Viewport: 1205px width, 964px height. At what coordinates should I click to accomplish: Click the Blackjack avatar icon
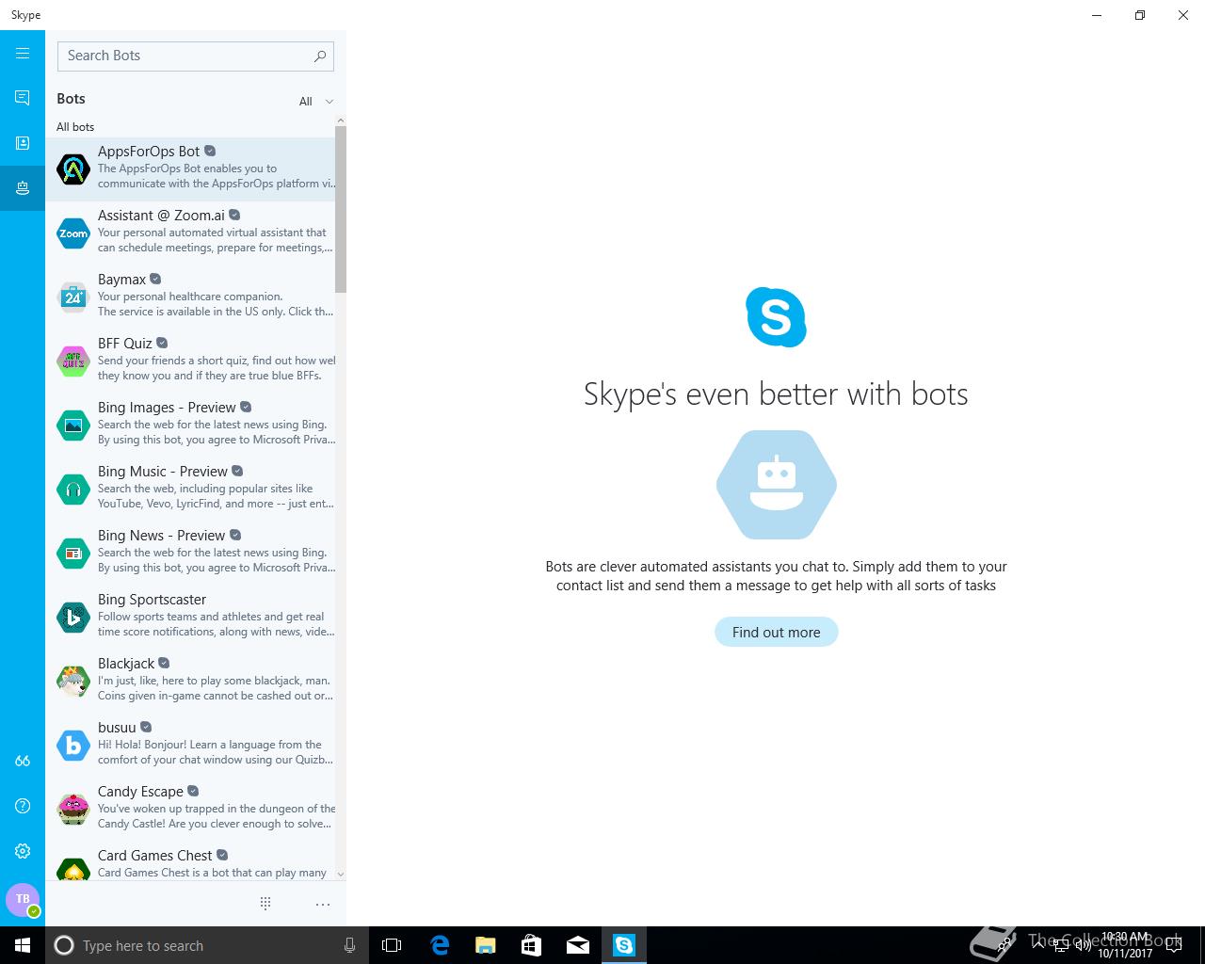tap(73, 682)
